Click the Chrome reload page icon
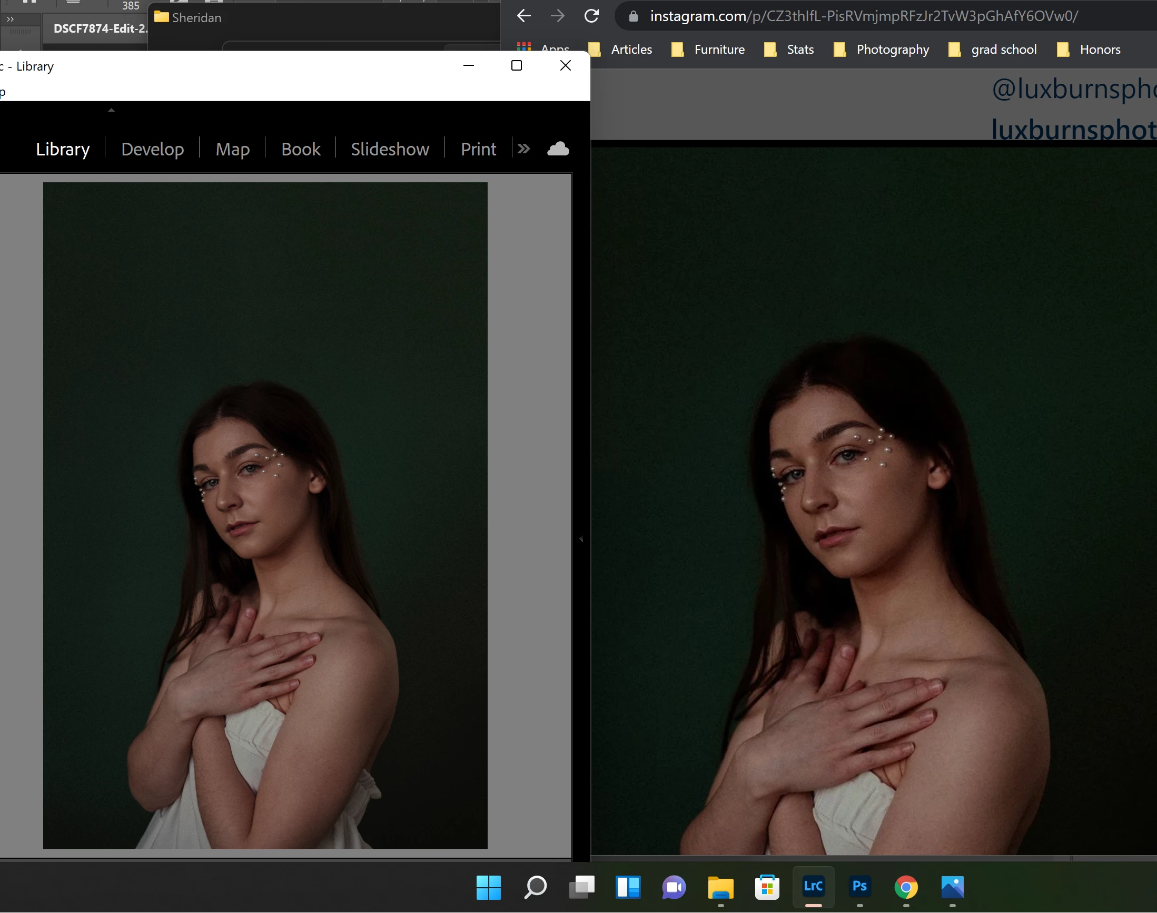This screenshot has height=913, width=1157. click(x=591, y=16)
